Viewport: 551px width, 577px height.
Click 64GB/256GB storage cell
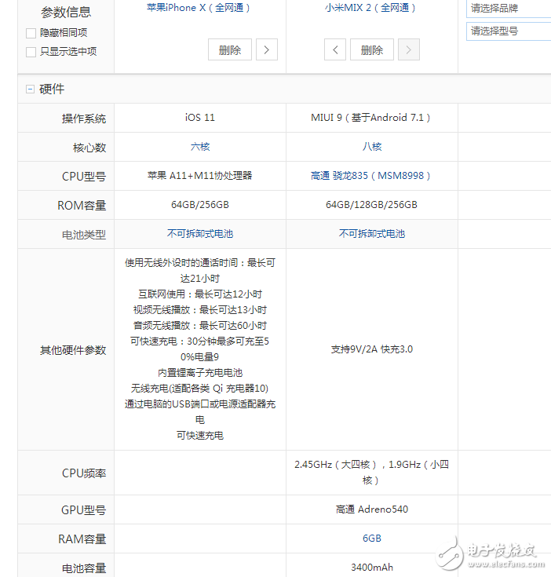200,205
